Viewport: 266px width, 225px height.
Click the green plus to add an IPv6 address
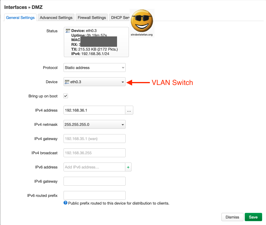click(128, 167)
